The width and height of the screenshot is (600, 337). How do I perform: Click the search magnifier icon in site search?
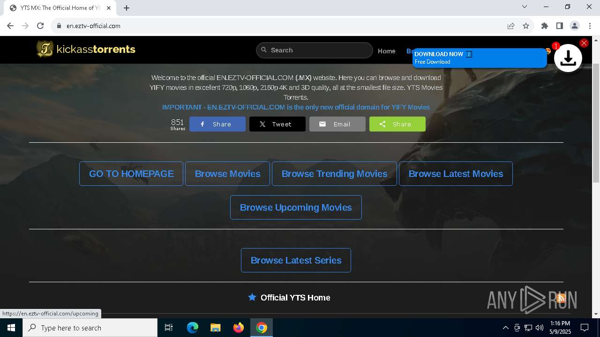[264, 50]
